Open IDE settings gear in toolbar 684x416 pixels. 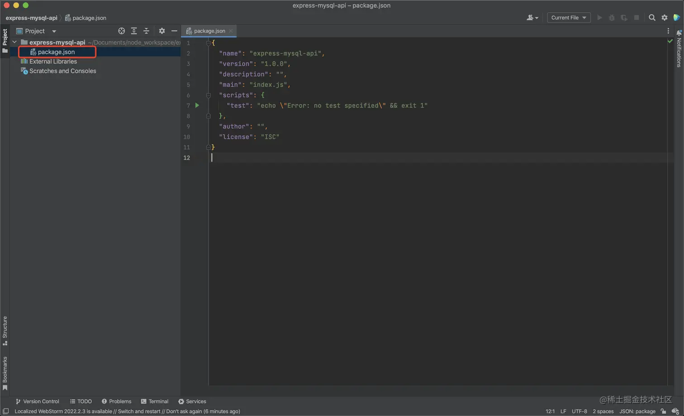tap(665, 18)
